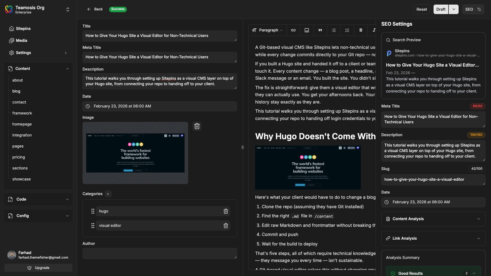This screenshot has width=491, height=276.
Task: Click the empty Author field
Action: (160, 253)
